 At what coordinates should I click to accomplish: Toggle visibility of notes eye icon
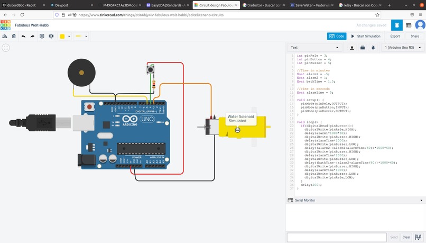pyautogui.click(x=51, y=36)
